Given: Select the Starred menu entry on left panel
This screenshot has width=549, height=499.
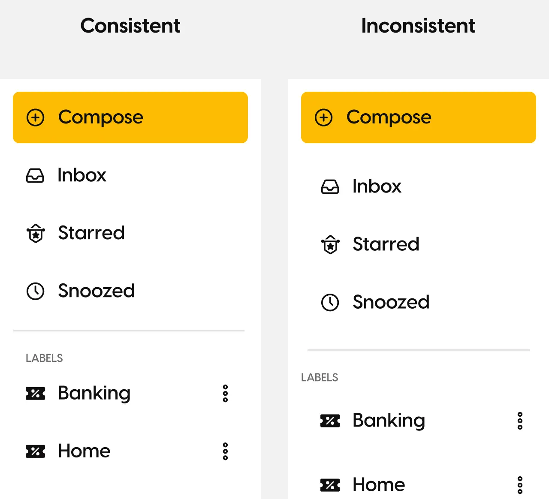Looking at the screenshot, I should tap(91, 233).
